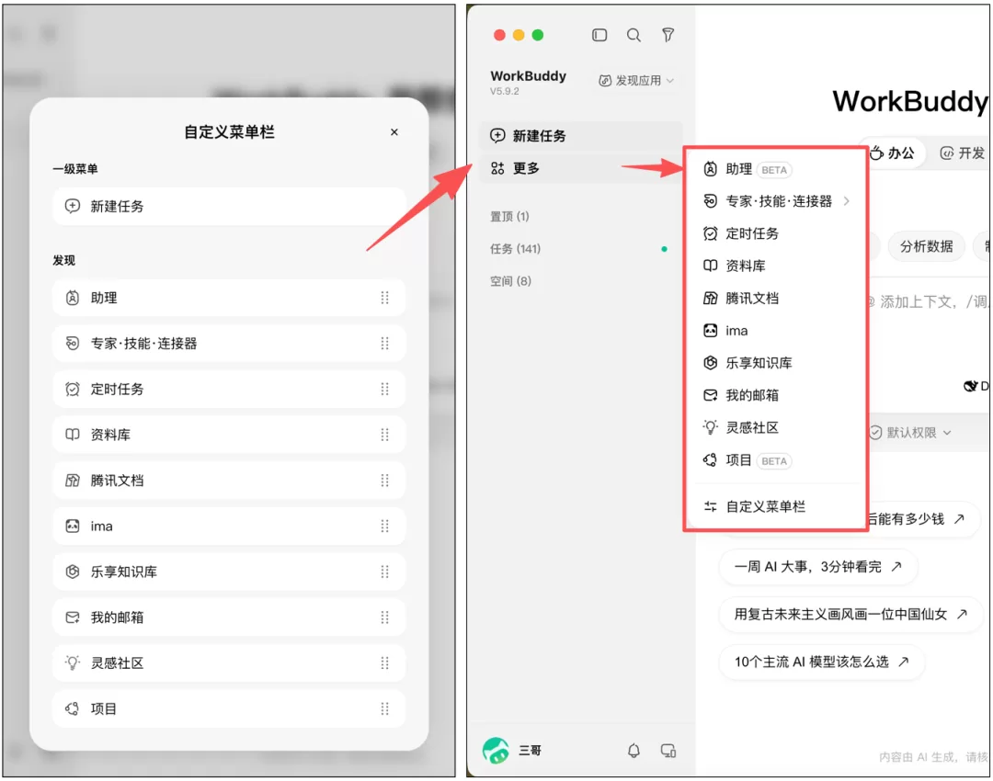
Task: Select 灵感社区 in the 更多 menu
Action: pos(776,427)
